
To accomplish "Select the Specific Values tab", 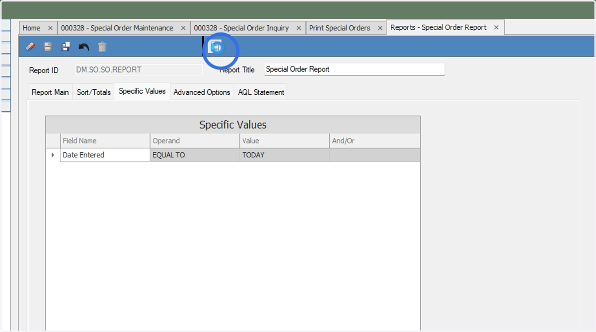I will [142, 91].
